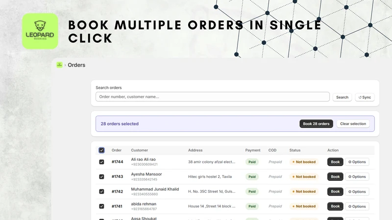Click the Leopard Booking logo
This screenshot has height=220, width=392.
pos(40,31)
